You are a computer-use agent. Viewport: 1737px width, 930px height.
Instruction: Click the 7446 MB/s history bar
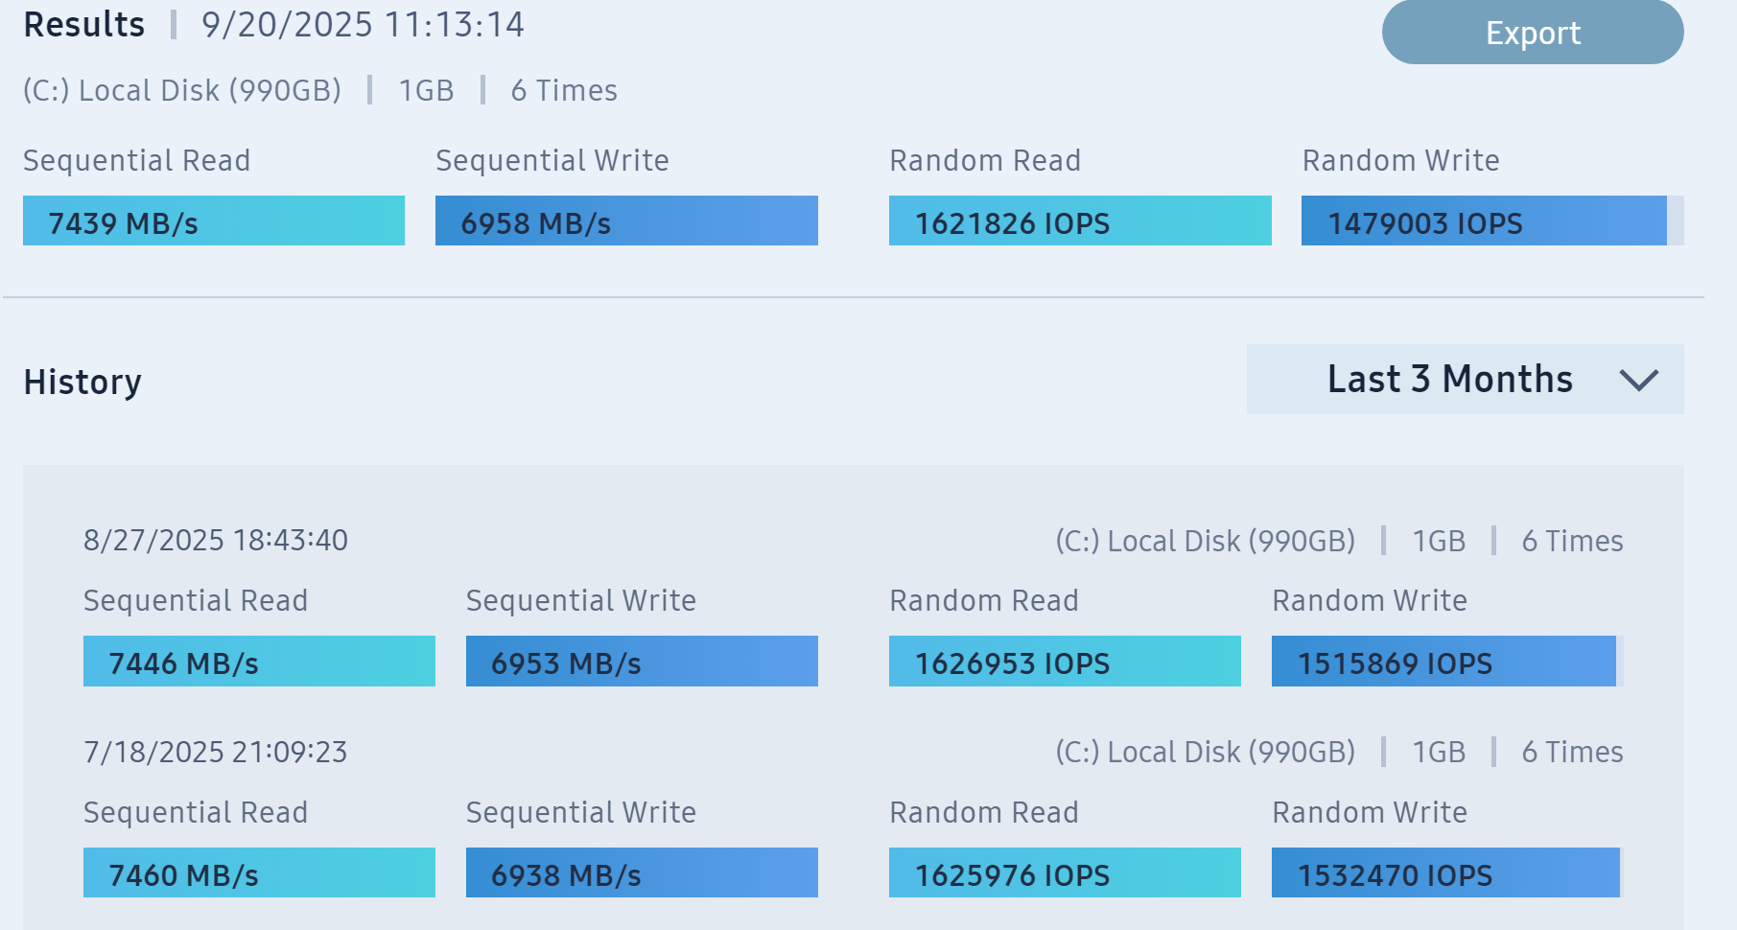[x=259, y=662]
